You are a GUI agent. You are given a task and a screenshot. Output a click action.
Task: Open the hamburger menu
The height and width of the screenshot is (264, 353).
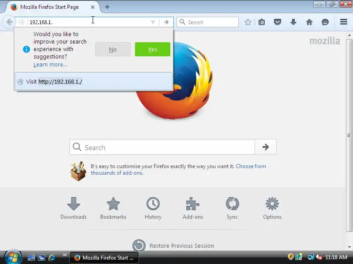pyautogui.click(x=344, y=22)
